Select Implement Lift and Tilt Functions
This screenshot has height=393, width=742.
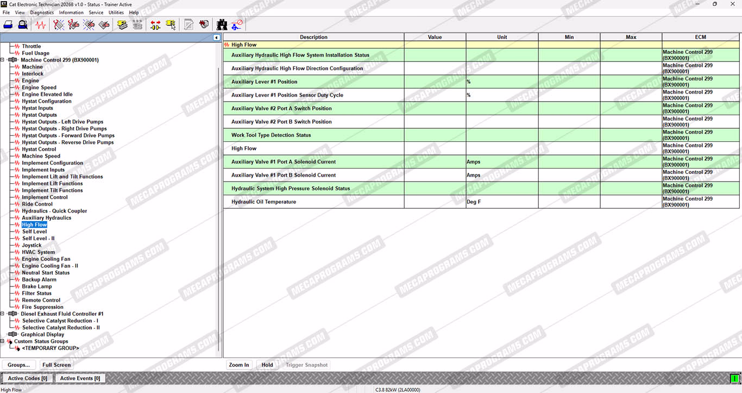[x=62, y=177]
